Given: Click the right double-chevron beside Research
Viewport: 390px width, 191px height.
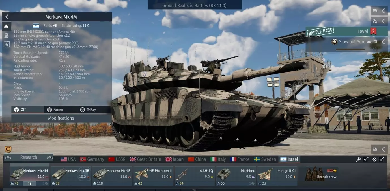Looking at the screenshot, I should click(x=49, y=157).
